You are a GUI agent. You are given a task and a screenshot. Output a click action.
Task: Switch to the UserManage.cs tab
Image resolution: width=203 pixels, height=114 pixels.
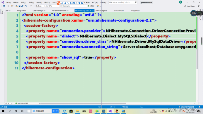pos(101,11)
